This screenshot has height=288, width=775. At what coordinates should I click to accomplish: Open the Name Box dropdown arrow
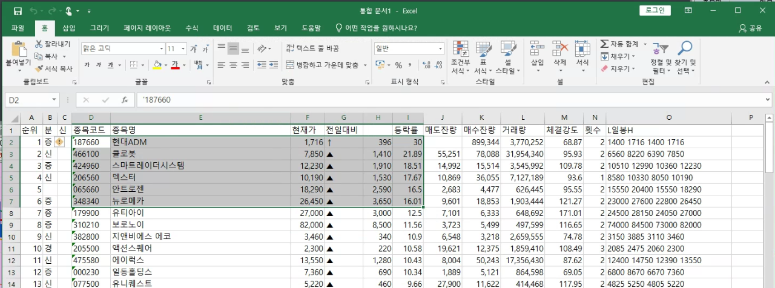54,100
